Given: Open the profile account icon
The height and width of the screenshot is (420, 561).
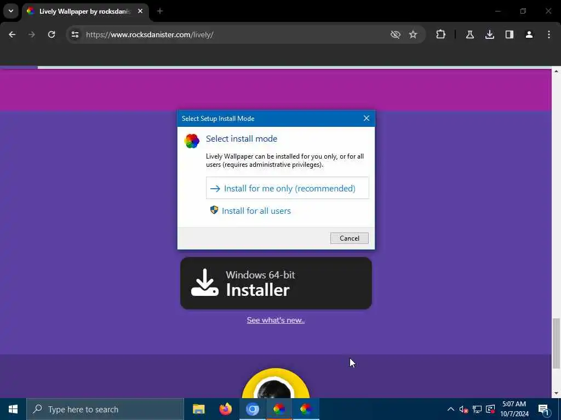Looking at the screenshot, I should [x=529, y=34].
